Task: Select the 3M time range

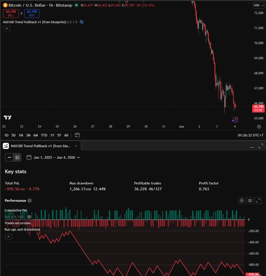Action: click(28, 135)
